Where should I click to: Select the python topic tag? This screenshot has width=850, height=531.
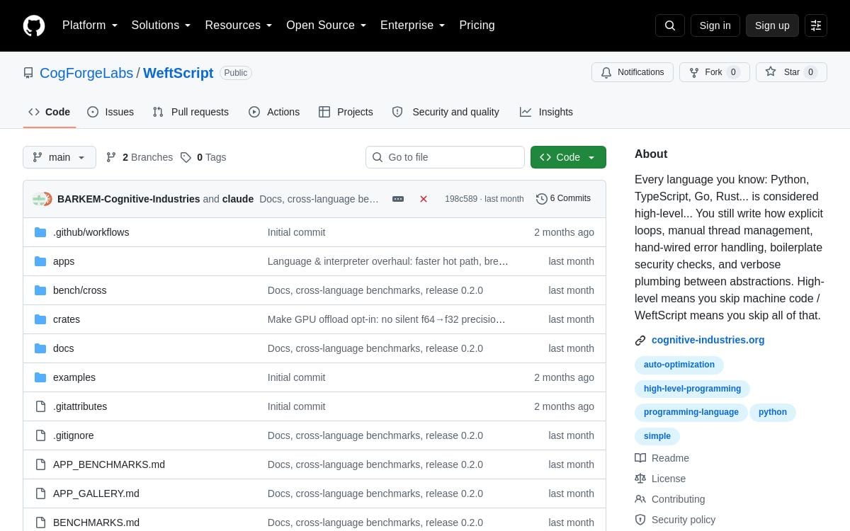tap(773, 413)
